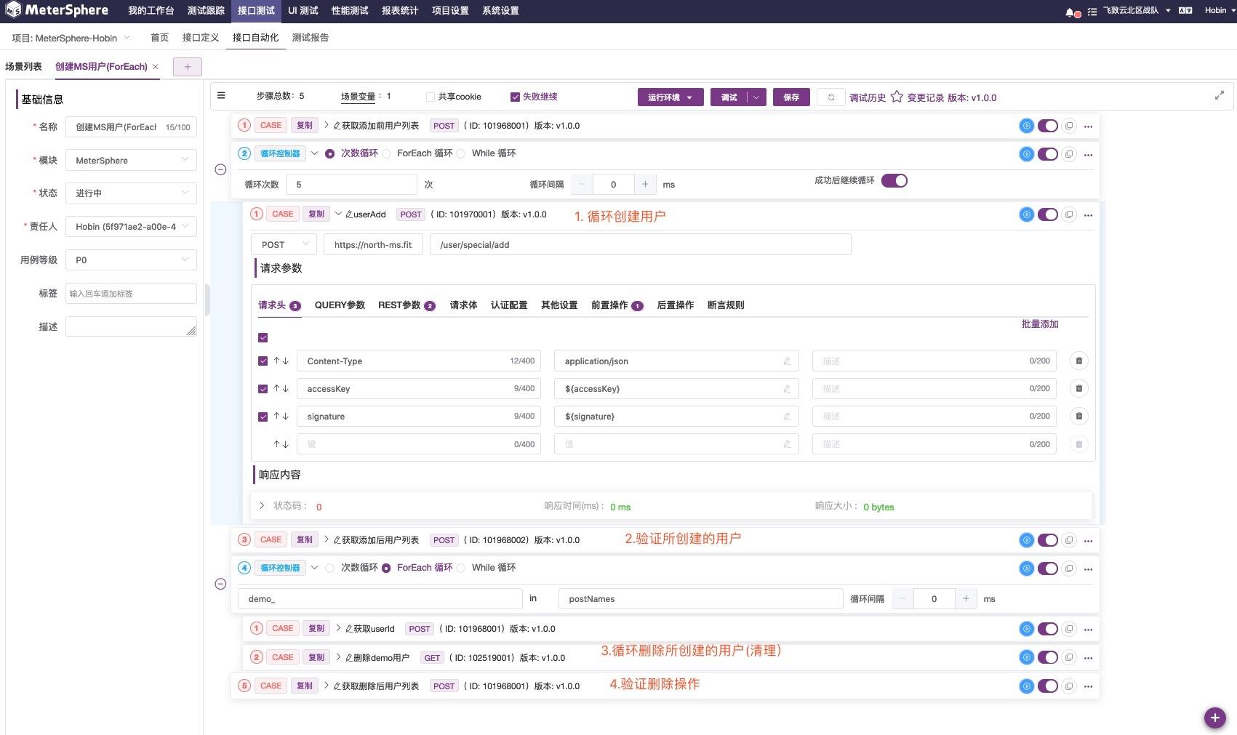Disable the 失败继续 checkbox
The height and width of the screenshot is (735, 1237).
click(x=514, y=96)
